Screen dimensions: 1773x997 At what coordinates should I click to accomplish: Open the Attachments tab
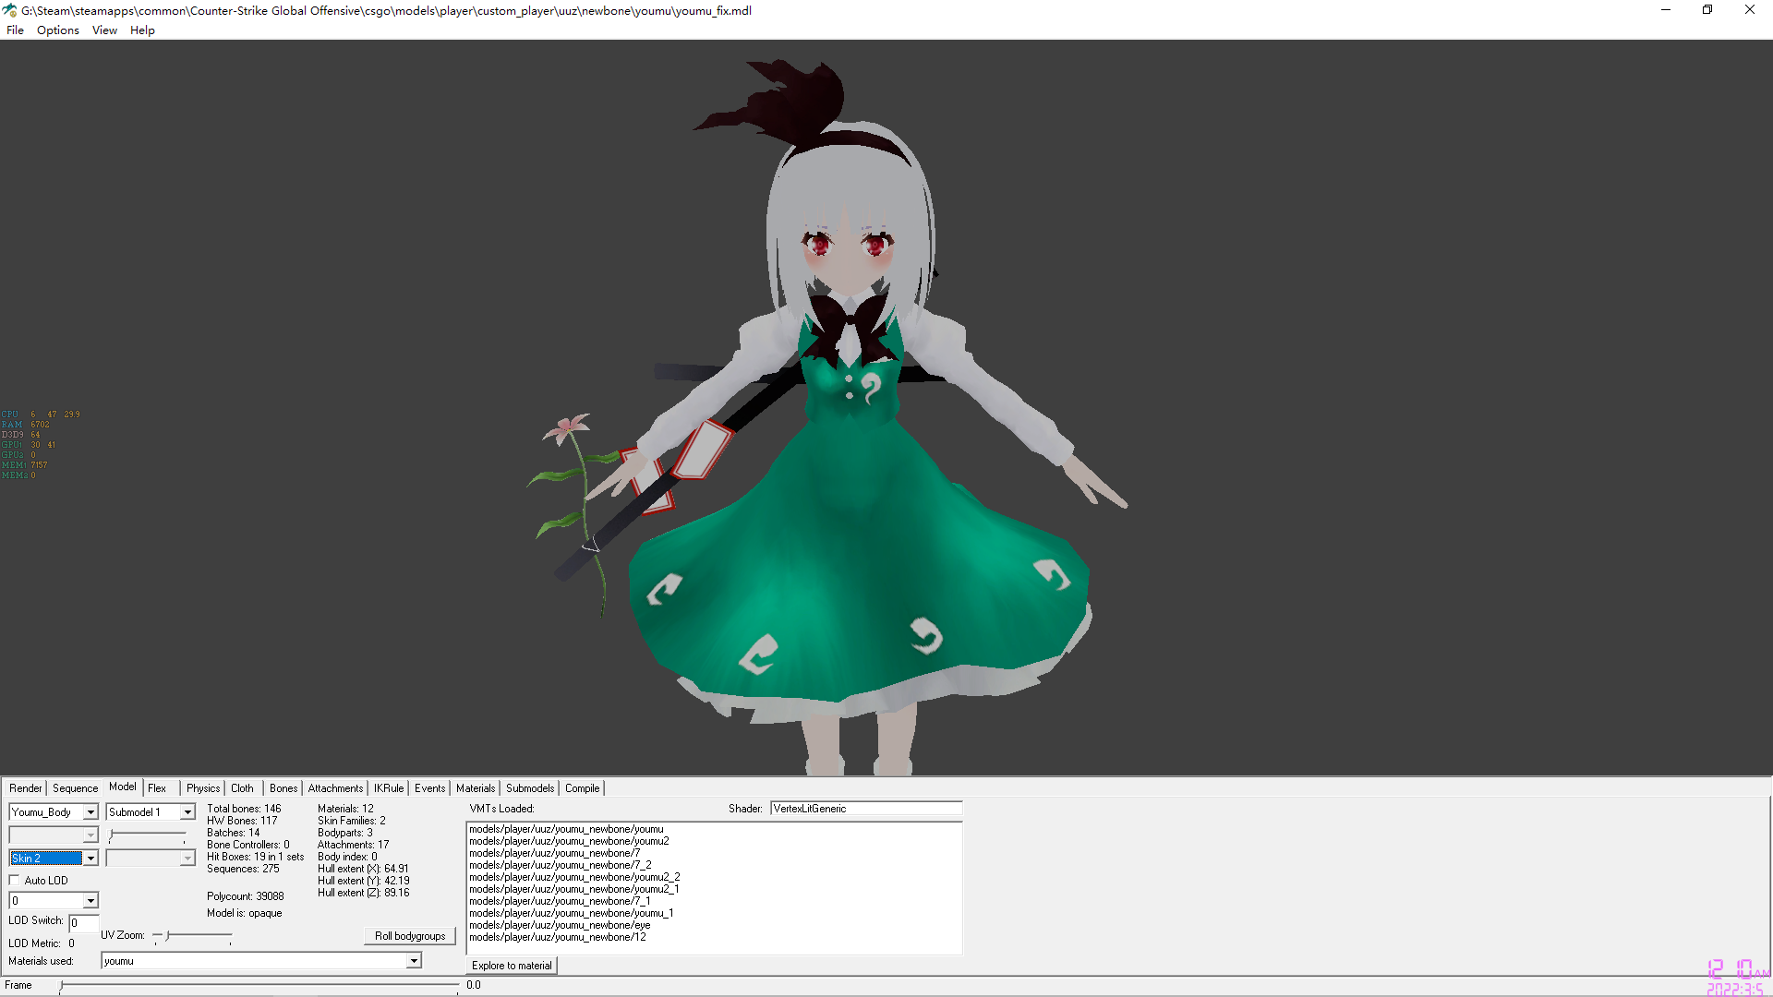point(335,788)
